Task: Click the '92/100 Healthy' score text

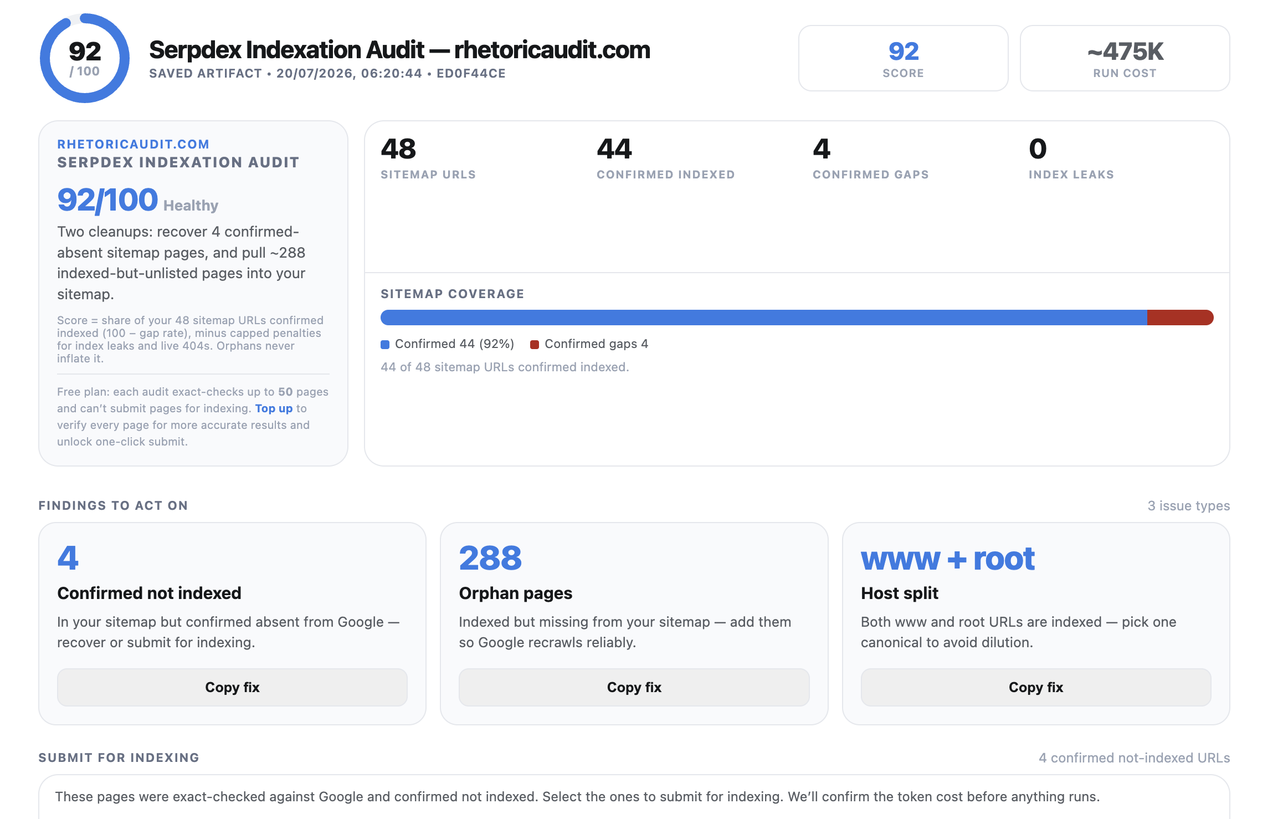Action: pyautogui.click(x=137, y=200)
